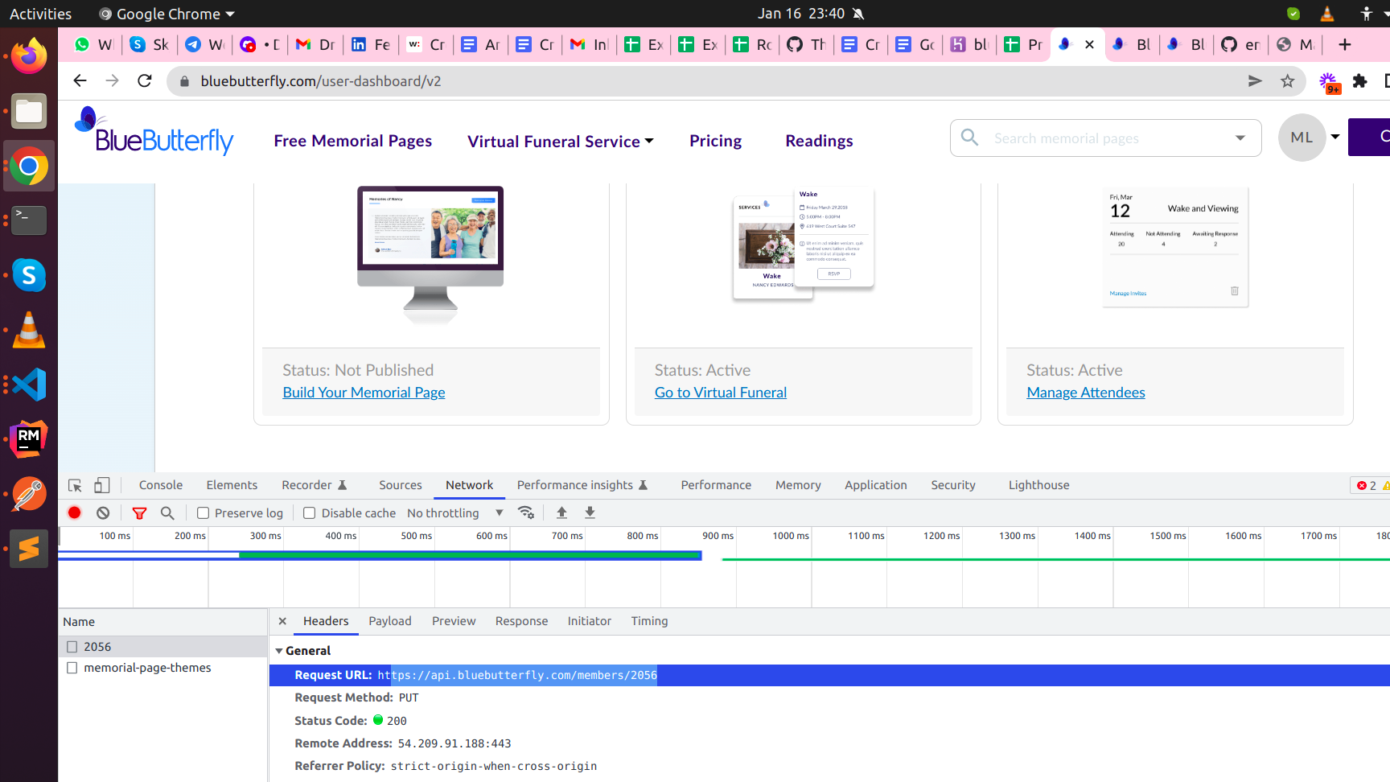The image size is (1390, 782).
Task: Click the Activities button in the top bar
Action: click(x=40, y=14)
